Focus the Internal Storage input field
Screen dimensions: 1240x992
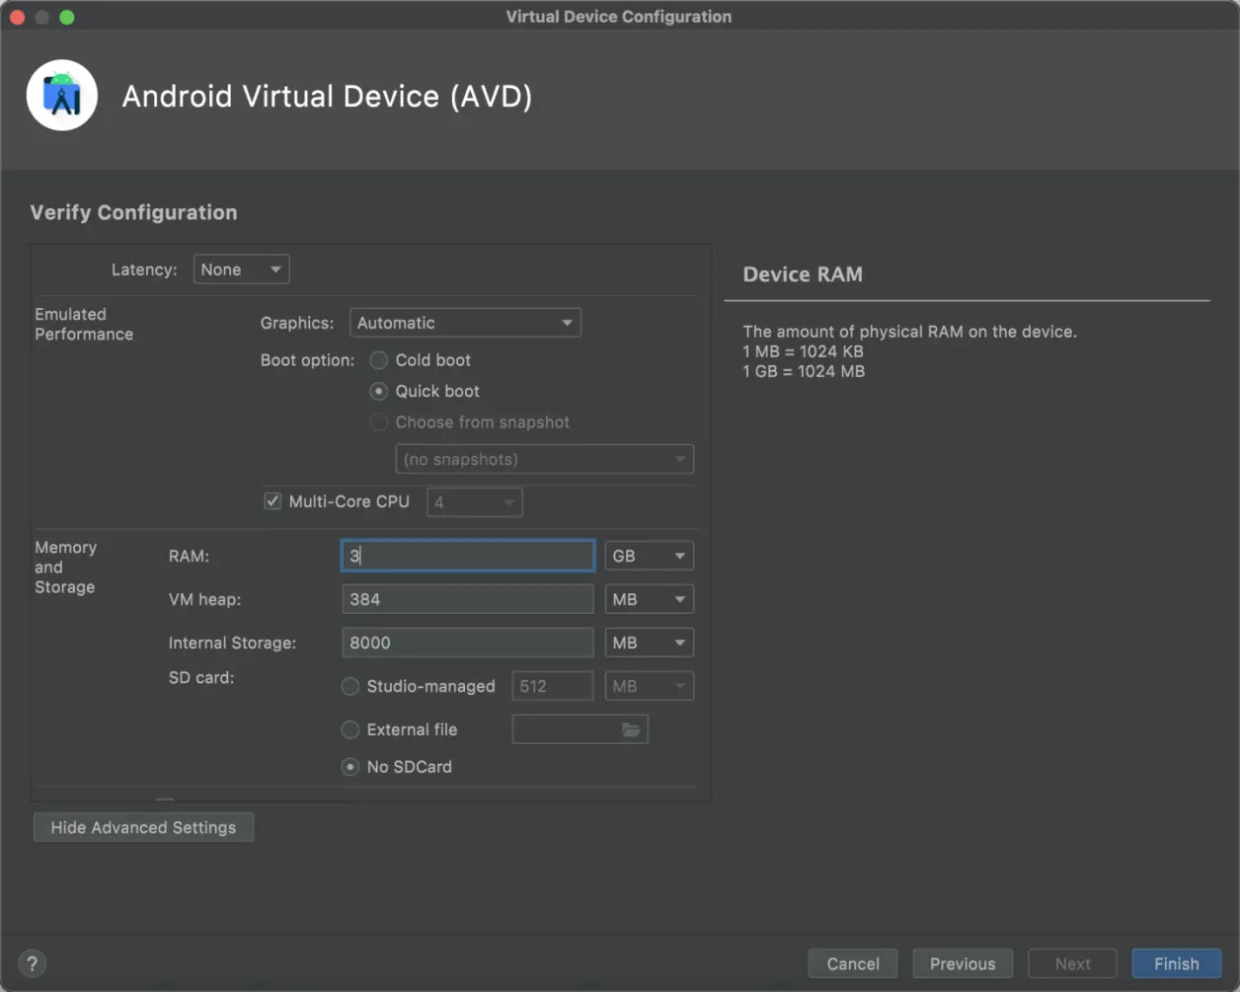click(468, 643)
